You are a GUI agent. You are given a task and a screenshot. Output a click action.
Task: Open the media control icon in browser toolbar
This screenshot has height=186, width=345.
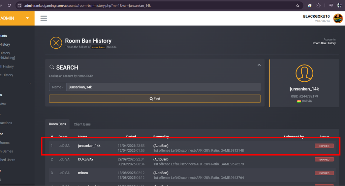(331, 5)
